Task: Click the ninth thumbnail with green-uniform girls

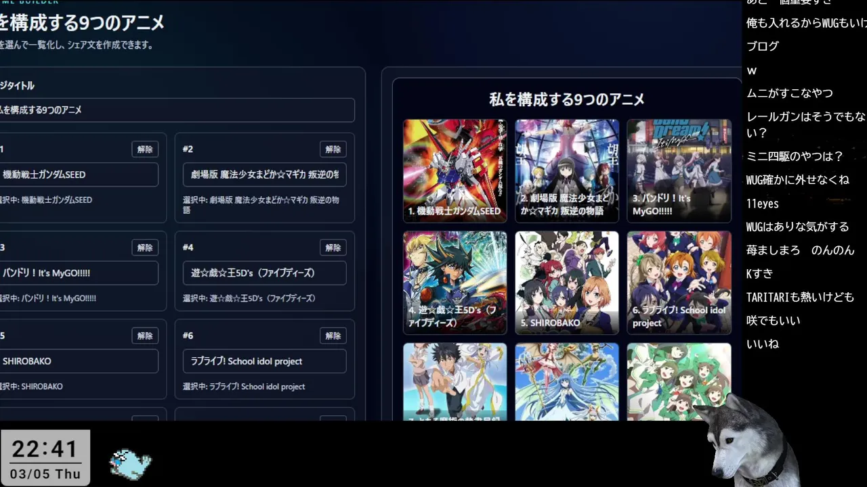Action: point(679,381)
